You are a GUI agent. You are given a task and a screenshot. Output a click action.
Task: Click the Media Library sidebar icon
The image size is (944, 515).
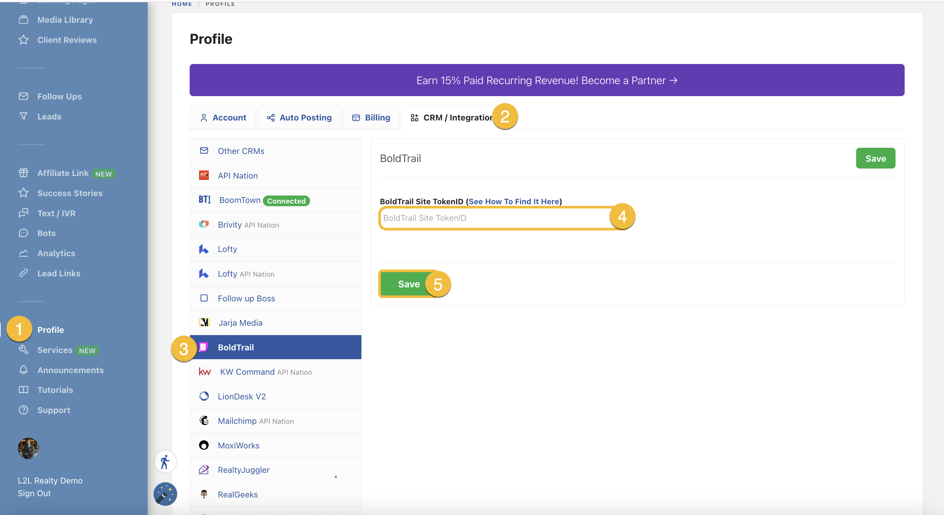23,20
